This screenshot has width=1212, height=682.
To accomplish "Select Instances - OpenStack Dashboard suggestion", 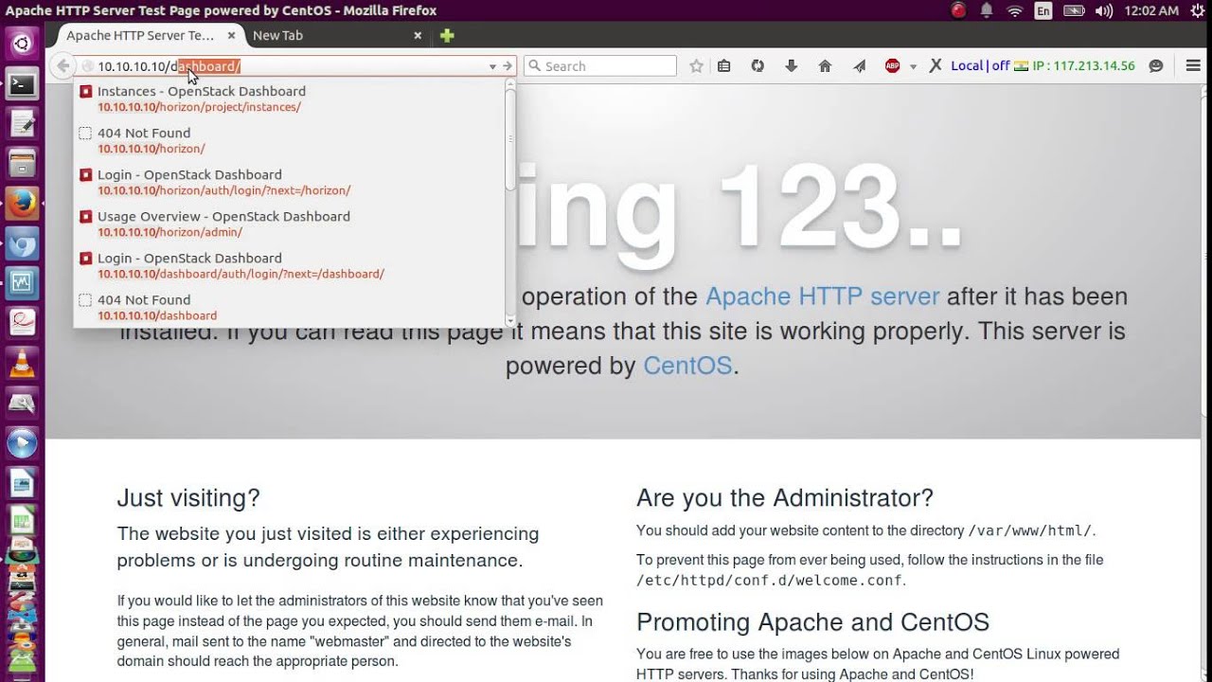I will (x=289, y=99).
